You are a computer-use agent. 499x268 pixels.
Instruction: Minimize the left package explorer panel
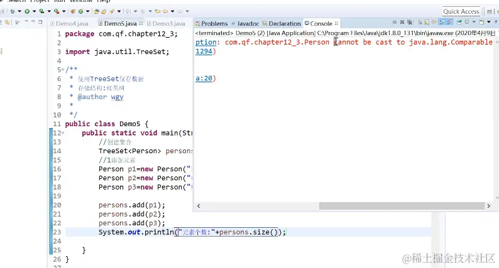click(x=33, y=21)
